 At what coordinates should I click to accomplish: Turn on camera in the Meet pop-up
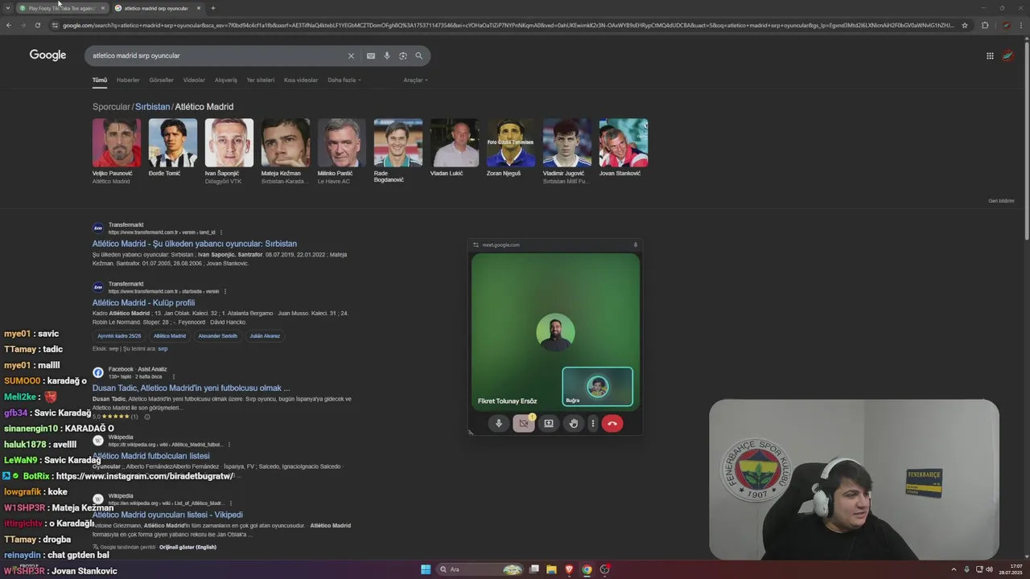point(524,423)
